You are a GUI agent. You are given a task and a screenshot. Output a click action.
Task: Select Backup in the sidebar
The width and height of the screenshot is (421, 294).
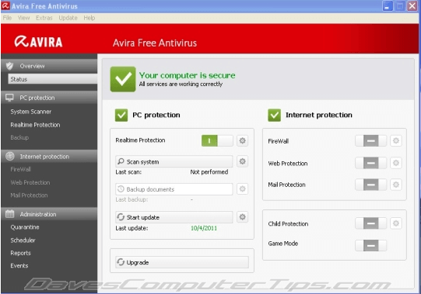click(x=19, y=137)
